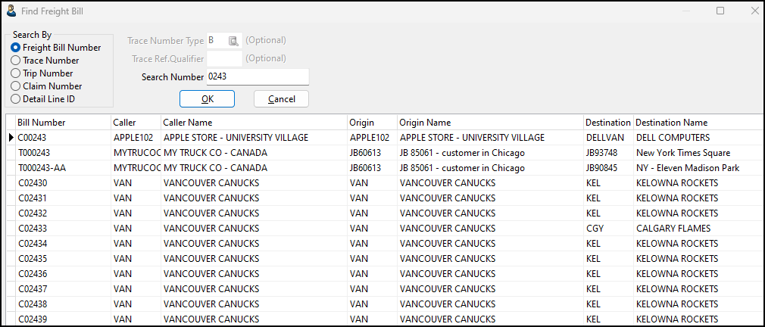The width and height of the screenshot is (765, 327).
Task: Select bill row T000243-AA
Action: (42, 168)
